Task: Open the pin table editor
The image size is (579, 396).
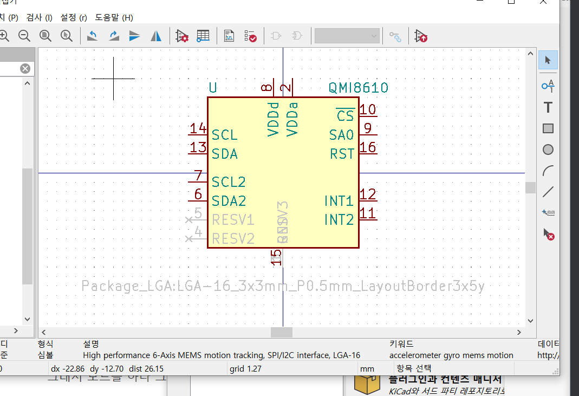Action: click(x=203, y=36)
